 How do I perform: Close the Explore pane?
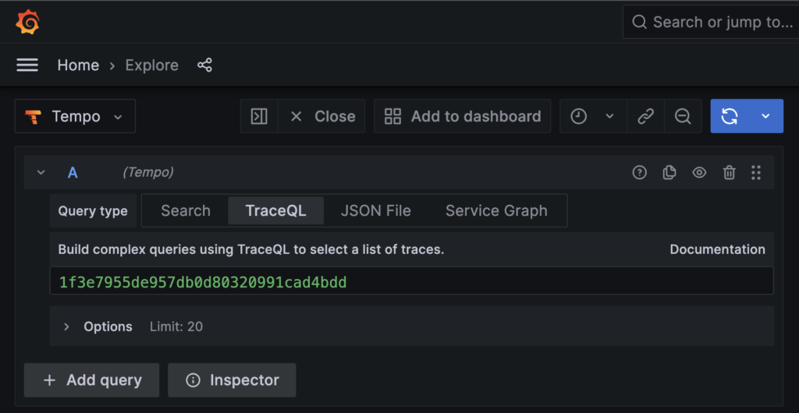click(321, 116)
